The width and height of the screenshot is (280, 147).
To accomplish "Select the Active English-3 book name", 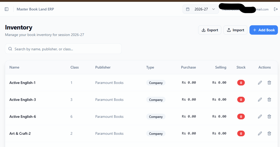I will tap(23, 100).
